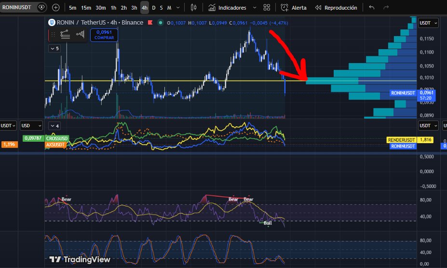This screenshot has width=447, height=268.
Task: Click the 0,0961 COMPRAR buy button
Action: (x=104, y=35)
